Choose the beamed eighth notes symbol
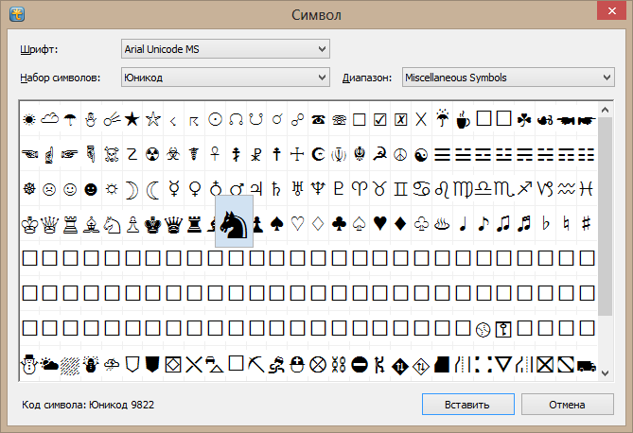 coord(503,223)
